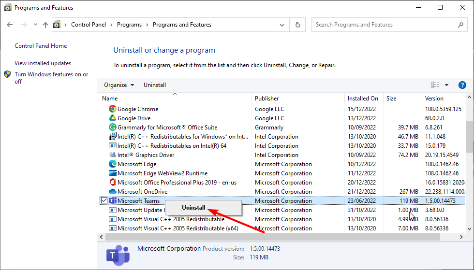Image resolution: width=474 pixels, height=270 pixels.
Task: Click the Google Drive program icon
Action: point(112,118)
